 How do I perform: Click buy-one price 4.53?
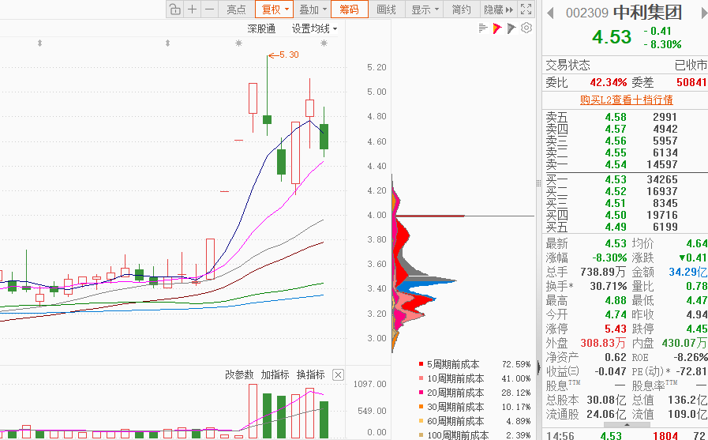point(616,179)
